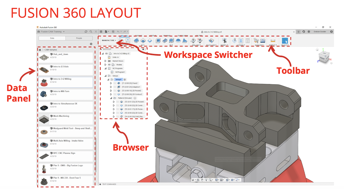Expand the Named Views tree node
This screenshot has height=189, width=344.
(105, 61)
